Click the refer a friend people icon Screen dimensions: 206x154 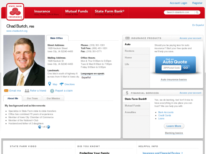coord(27,91)
